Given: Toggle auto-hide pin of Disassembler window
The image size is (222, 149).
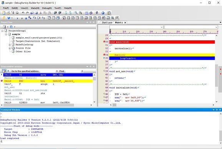Looking at the screenshot, I should click(x=91, y=66).
